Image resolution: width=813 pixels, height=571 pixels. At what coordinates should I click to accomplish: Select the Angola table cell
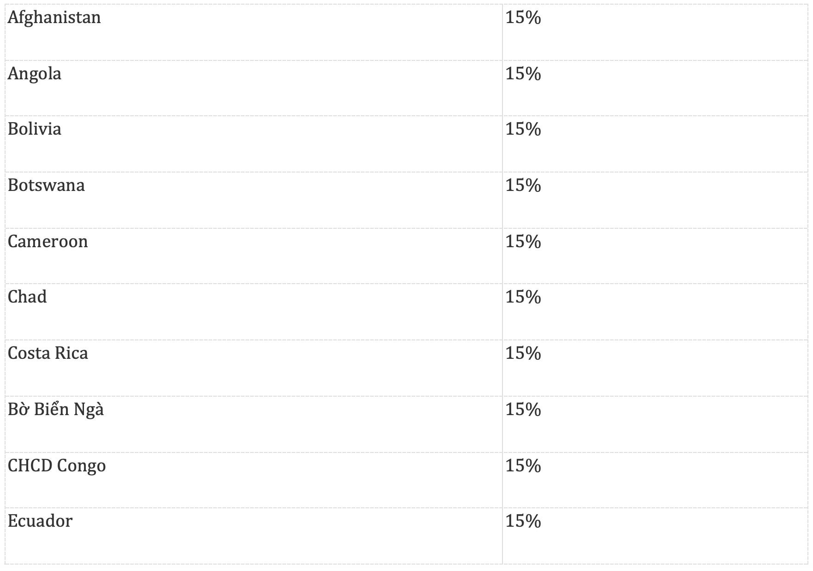click(x=35, y=74)
